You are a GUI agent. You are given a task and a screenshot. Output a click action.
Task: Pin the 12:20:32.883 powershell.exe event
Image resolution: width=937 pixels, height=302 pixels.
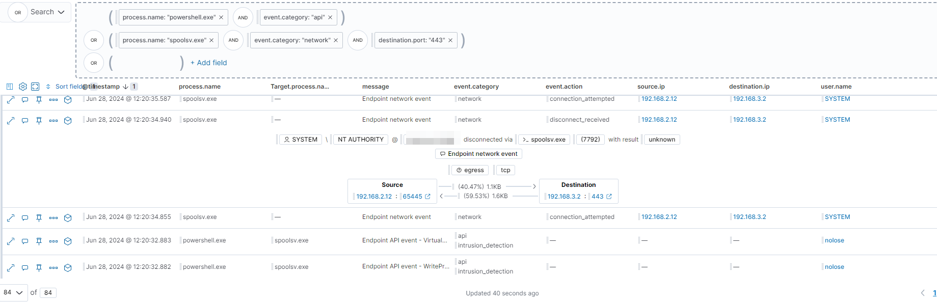(x=39, y=241)
